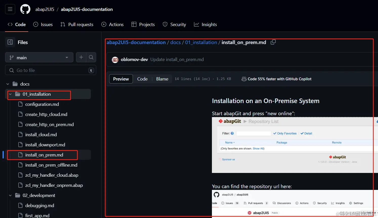Open the Insights tab
The image size is (378, 218).
pos(205,25)
